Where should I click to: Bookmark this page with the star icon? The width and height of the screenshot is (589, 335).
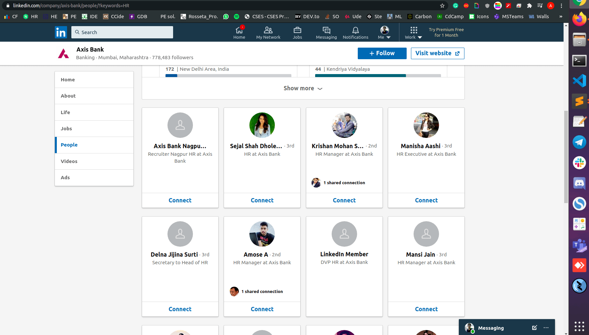pos(442,6)
